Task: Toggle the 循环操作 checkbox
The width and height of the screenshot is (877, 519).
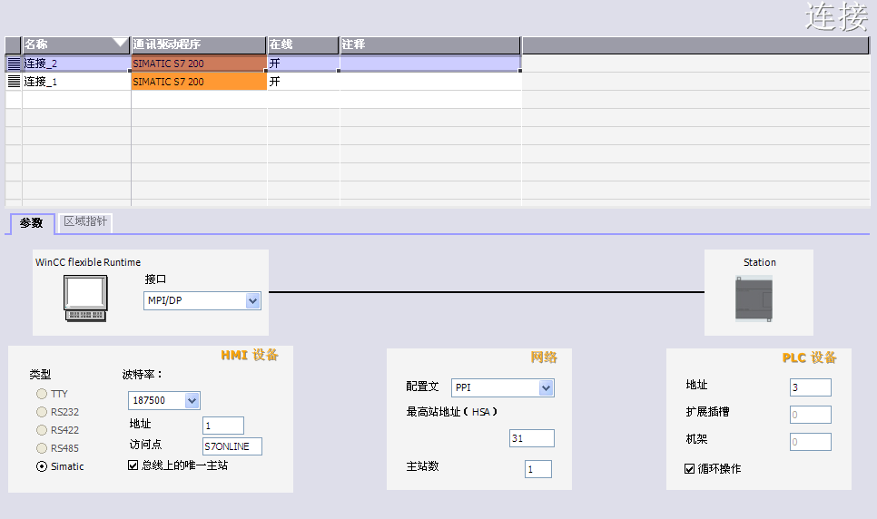Action: click(690, 469)
